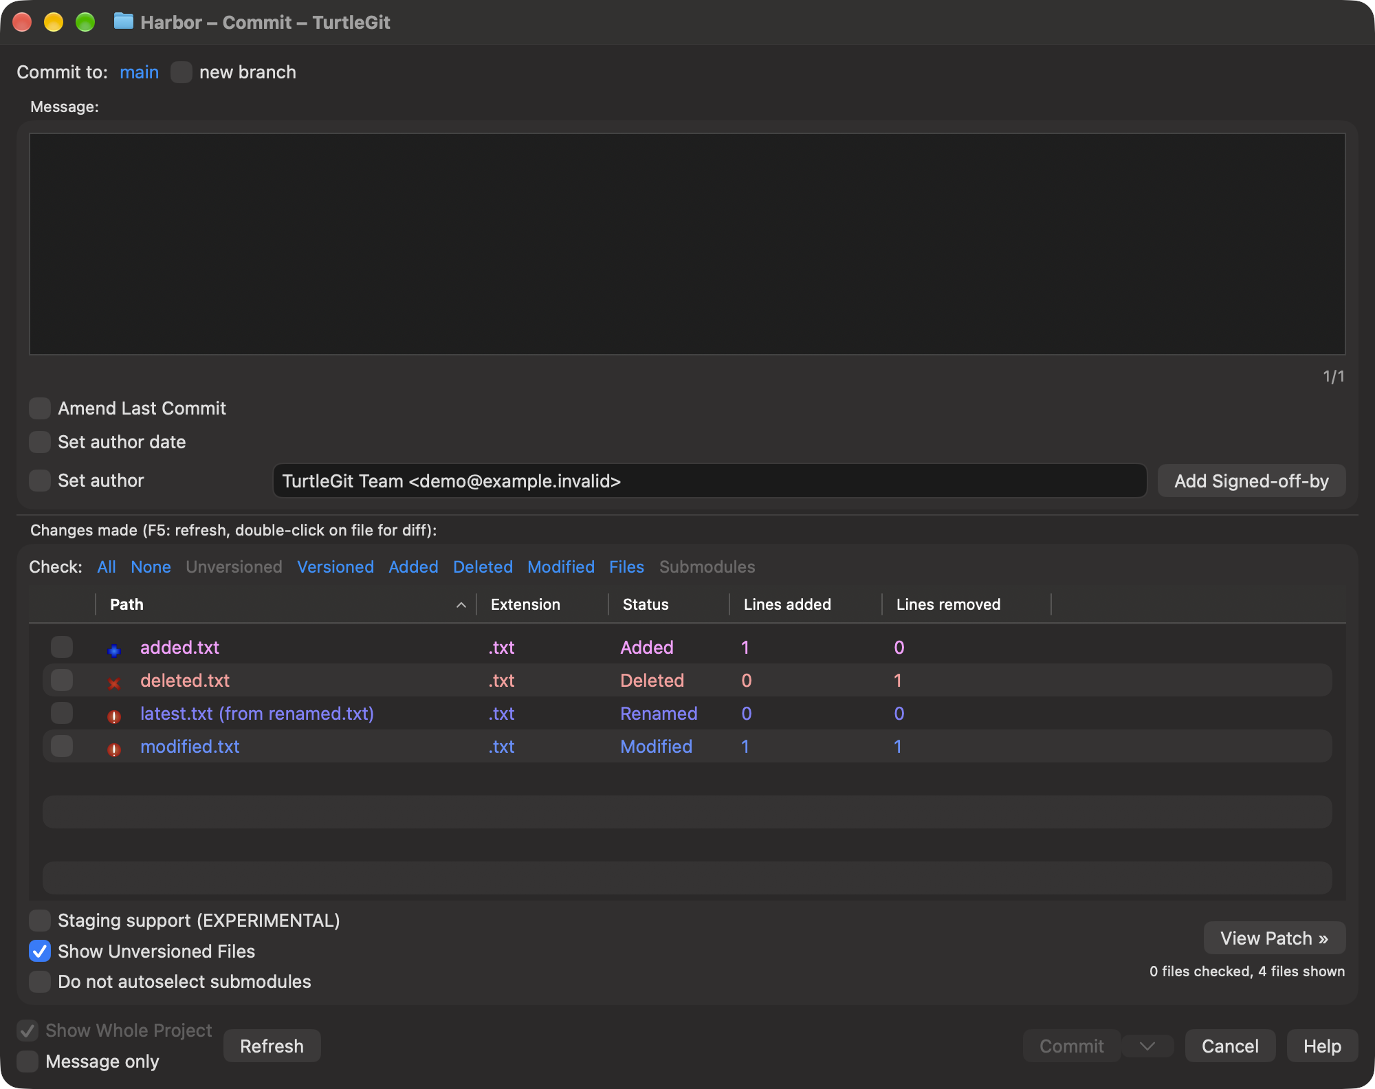Enable Amend Last Commit
Image resolution: width=1375 pixels, height=1089 pixels.
point(40,408)
